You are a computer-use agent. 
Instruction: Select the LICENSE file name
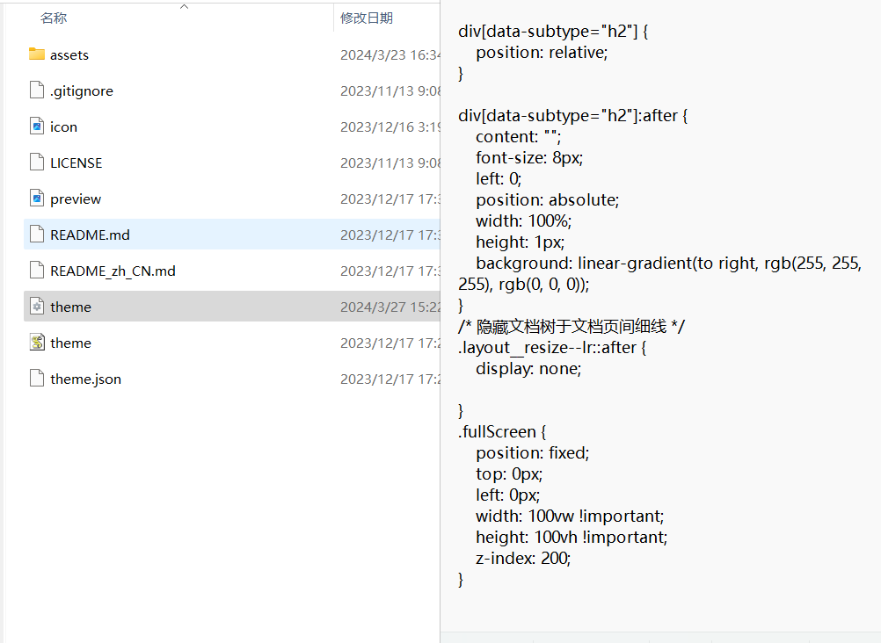coord(76,163)
